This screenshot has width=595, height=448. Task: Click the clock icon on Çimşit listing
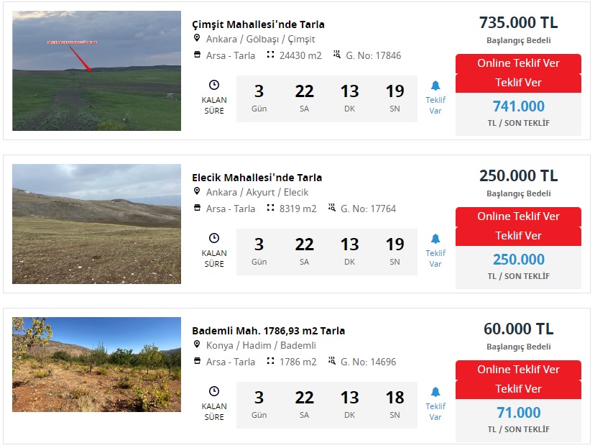pyautogui.click(x=213, y=84)
